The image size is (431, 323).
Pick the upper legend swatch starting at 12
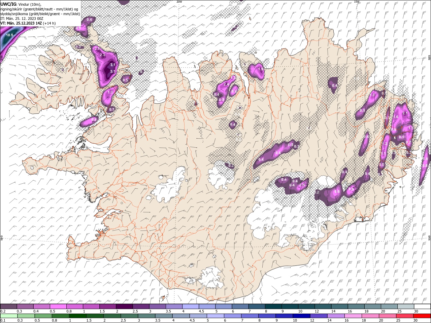click(x=323, y=307)
